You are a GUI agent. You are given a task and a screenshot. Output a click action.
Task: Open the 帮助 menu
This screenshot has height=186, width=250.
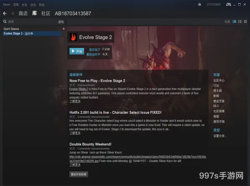pyautogui.click(x=42, y=5)
